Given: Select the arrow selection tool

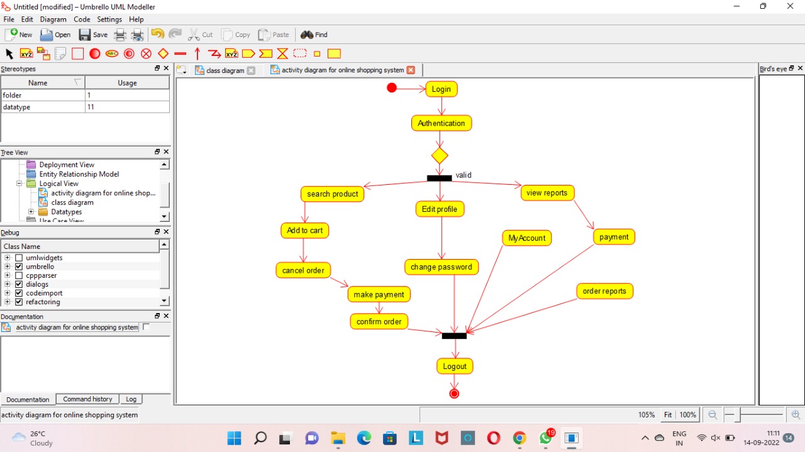Looking at the screenshot, I should coord(9,53).
